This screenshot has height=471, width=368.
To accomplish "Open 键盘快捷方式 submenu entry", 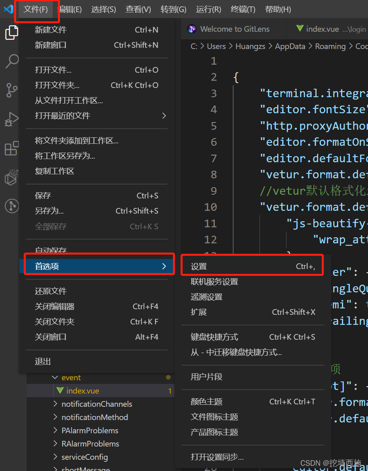I will point(253,337).
